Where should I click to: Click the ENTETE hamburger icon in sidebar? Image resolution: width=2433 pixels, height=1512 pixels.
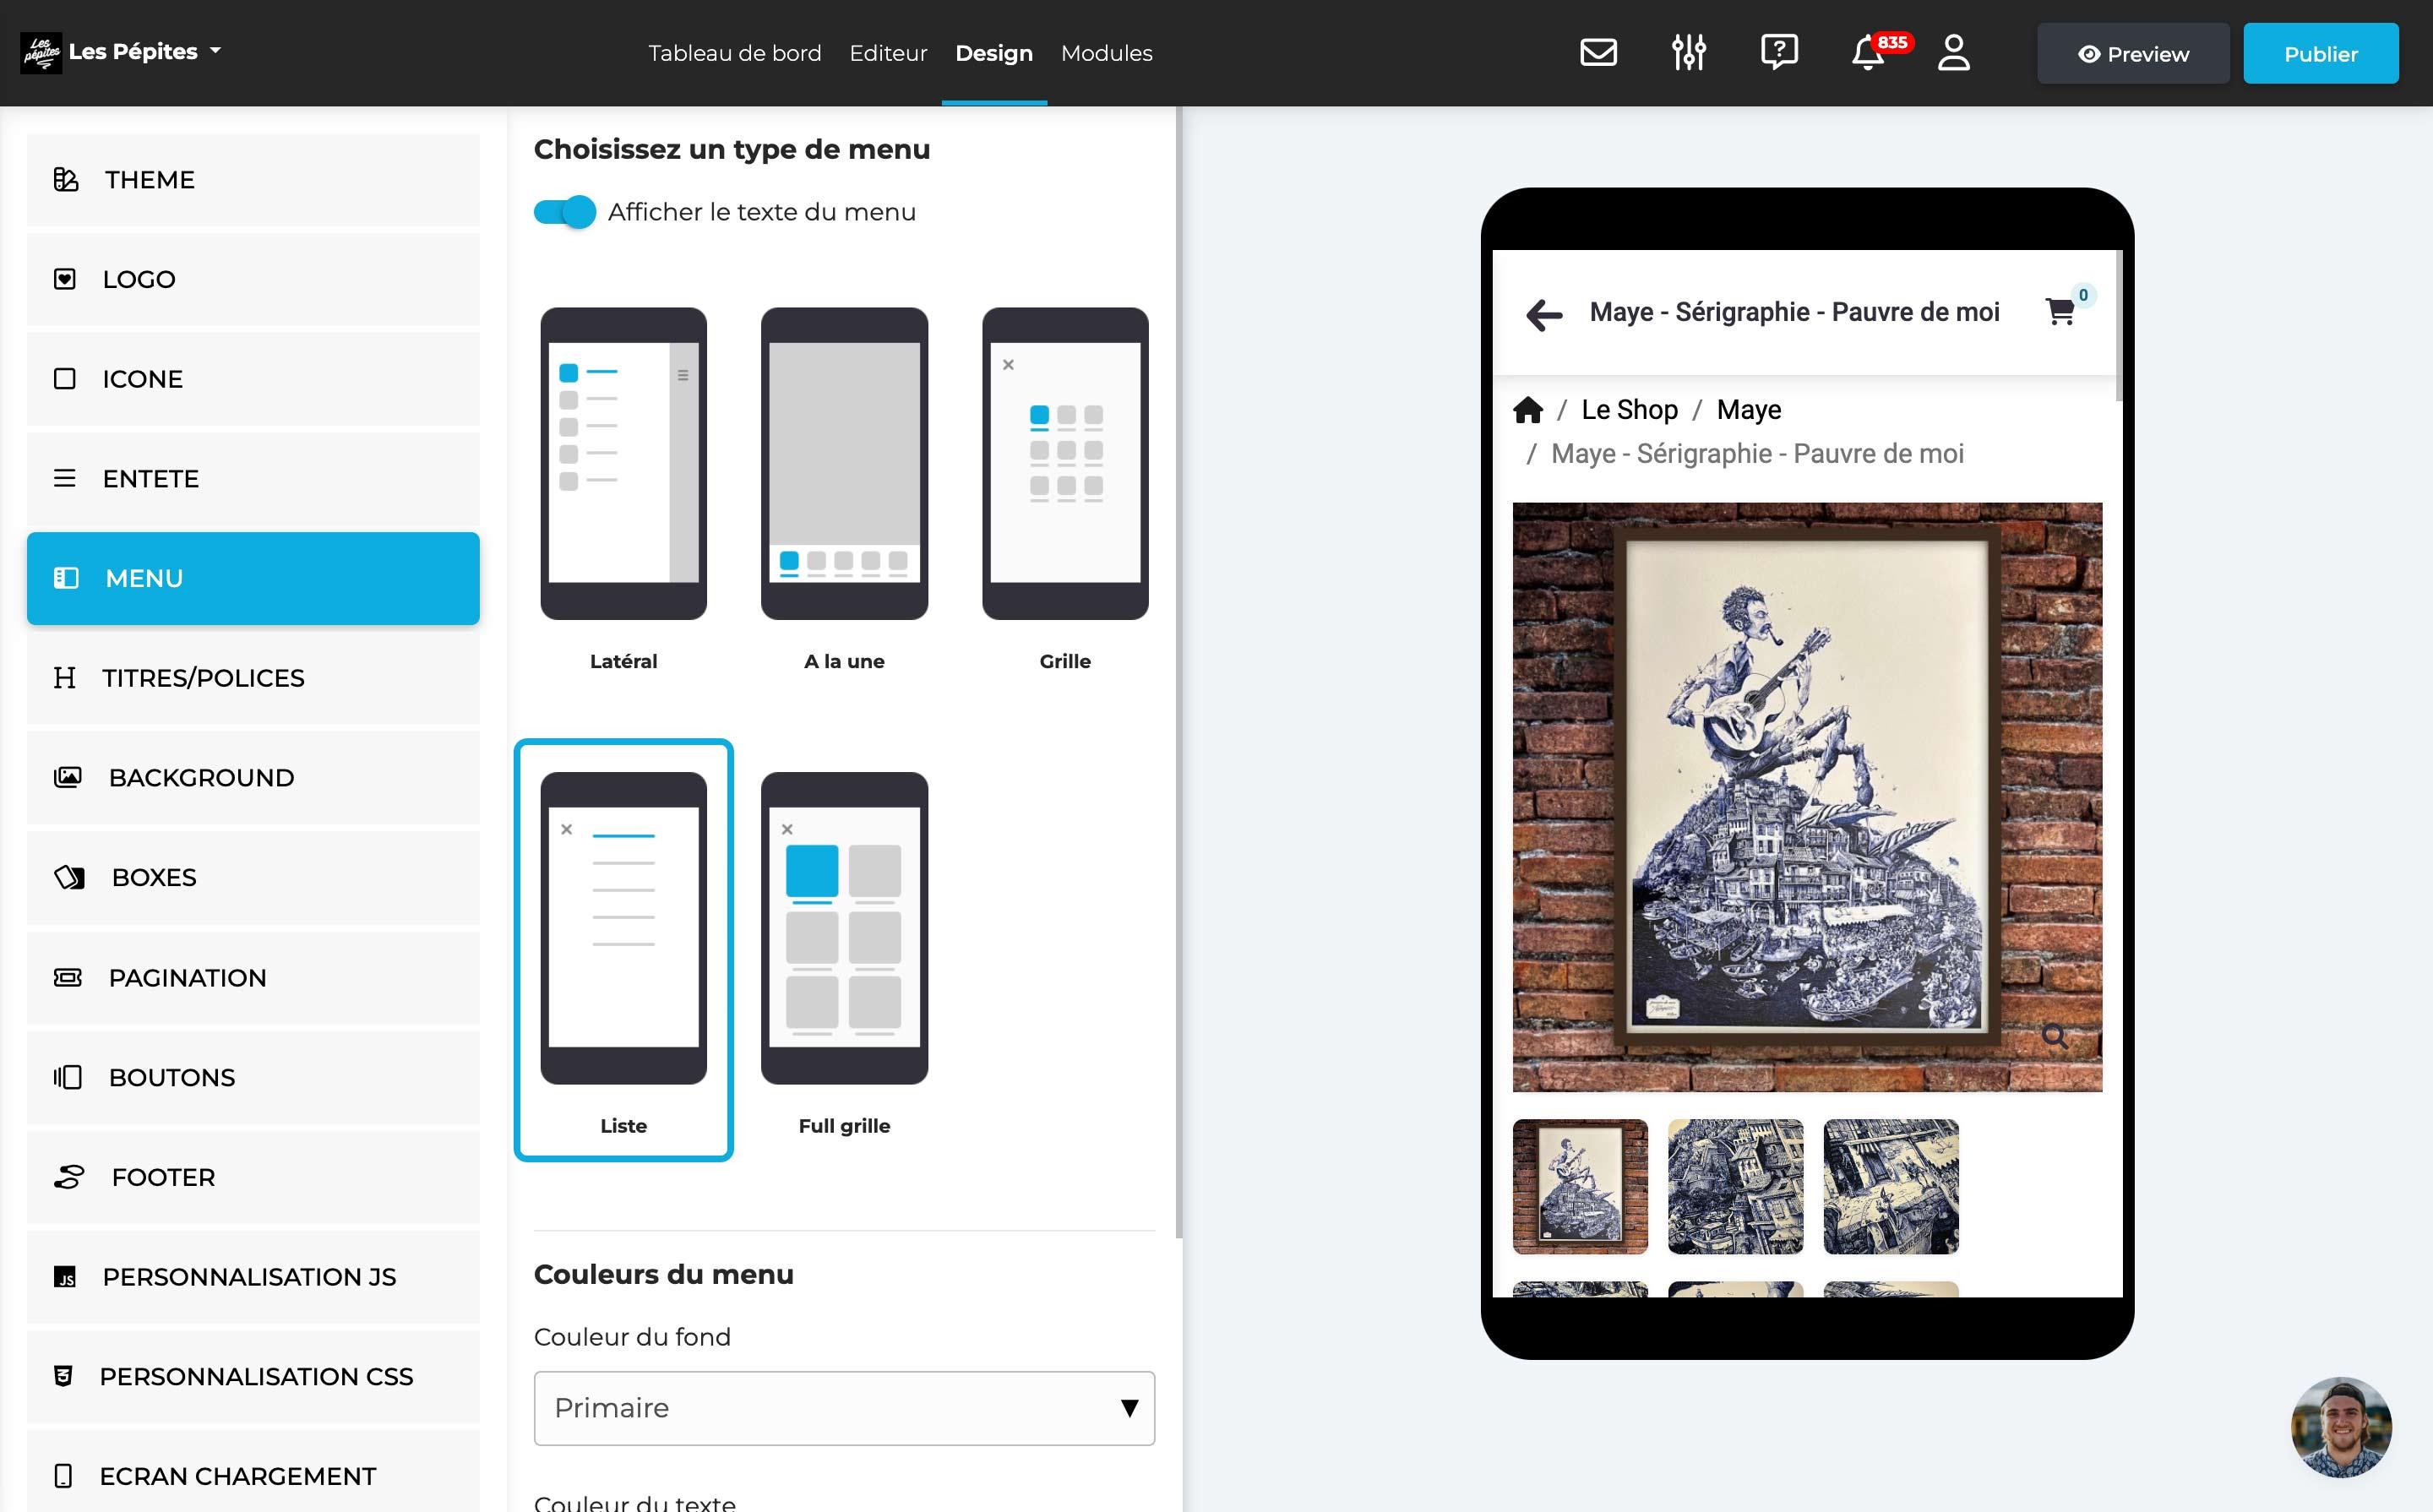[65, 478]
